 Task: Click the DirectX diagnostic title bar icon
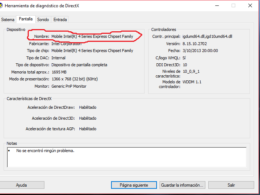point(1,5)
